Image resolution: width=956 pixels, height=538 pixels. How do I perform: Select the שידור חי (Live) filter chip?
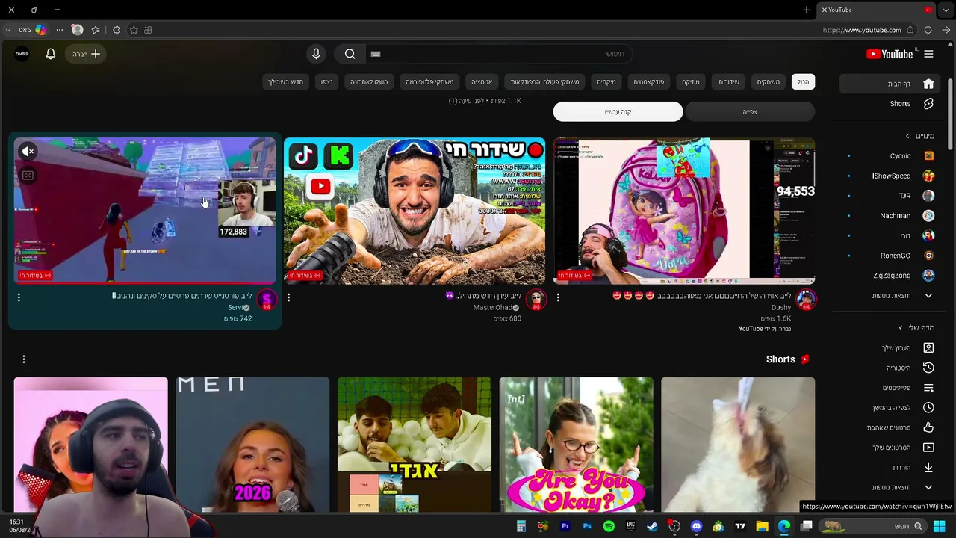point(728,81)
